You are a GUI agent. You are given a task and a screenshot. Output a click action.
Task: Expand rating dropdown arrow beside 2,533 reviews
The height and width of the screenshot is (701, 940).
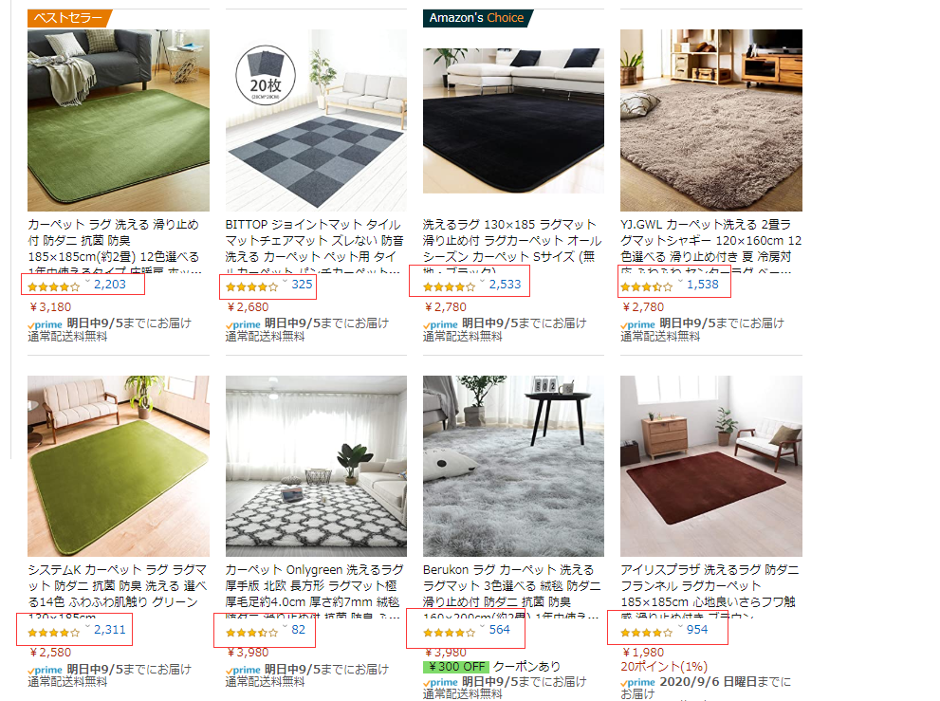pyautogui.click(x=483, y=281)
